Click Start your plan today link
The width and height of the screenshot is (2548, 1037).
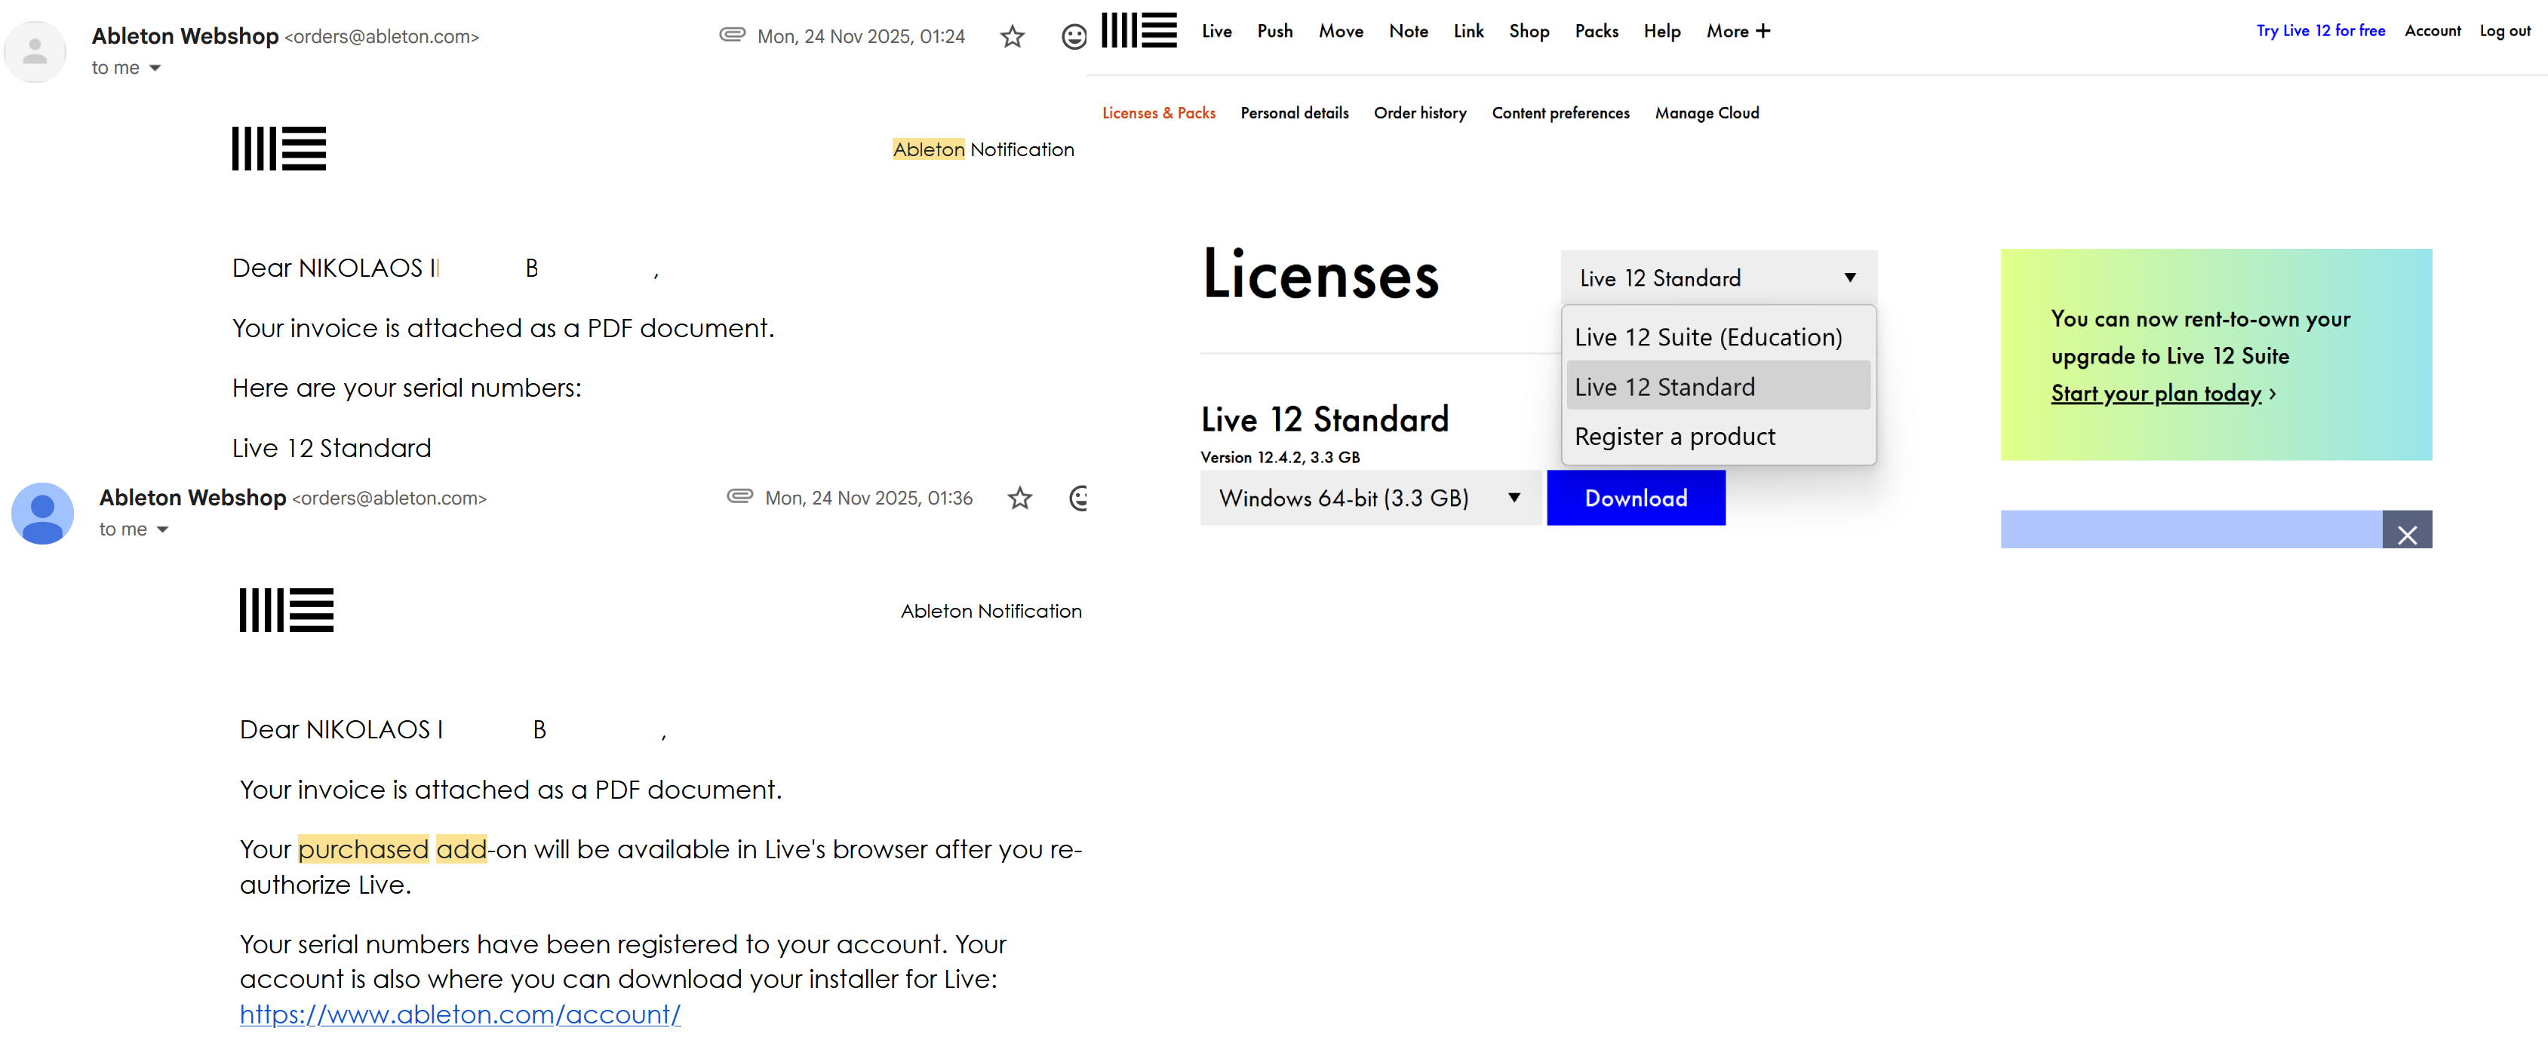pos(2156,394)
